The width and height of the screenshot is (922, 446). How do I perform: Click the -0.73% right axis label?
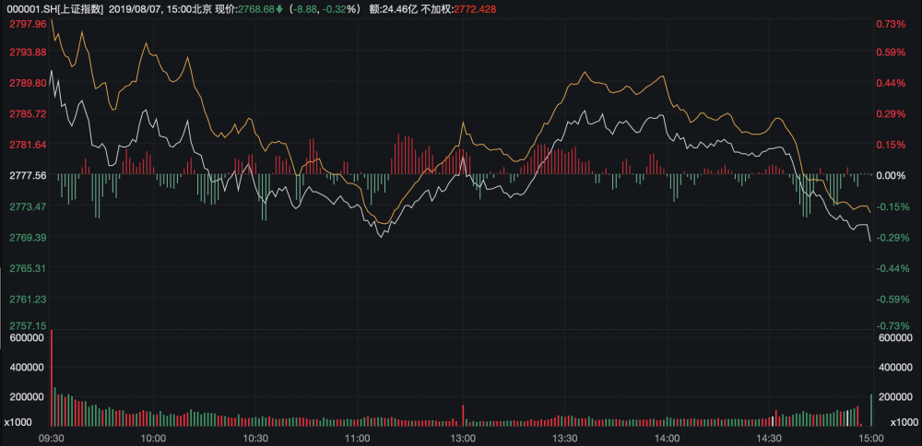[892, 325]
